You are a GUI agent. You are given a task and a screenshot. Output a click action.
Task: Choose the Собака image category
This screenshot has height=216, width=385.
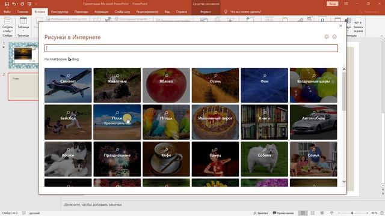tap(265, 159)
